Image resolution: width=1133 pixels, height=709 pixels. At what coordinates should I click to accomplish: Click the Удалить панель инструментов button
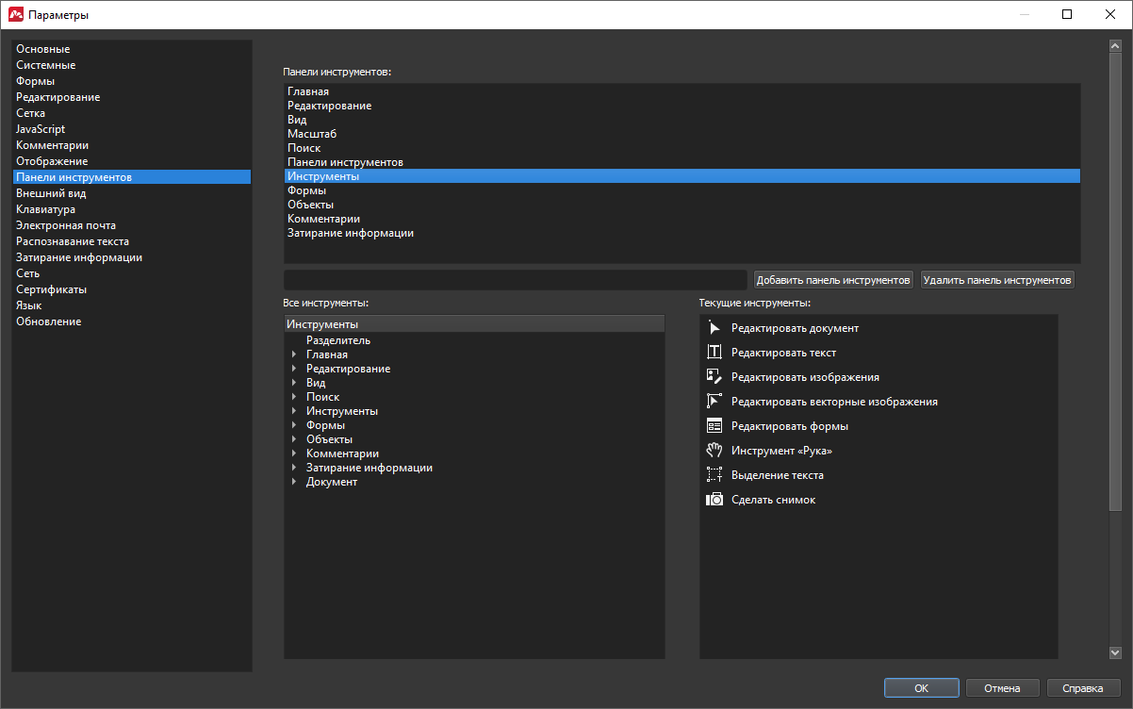[x=997, y=280]
